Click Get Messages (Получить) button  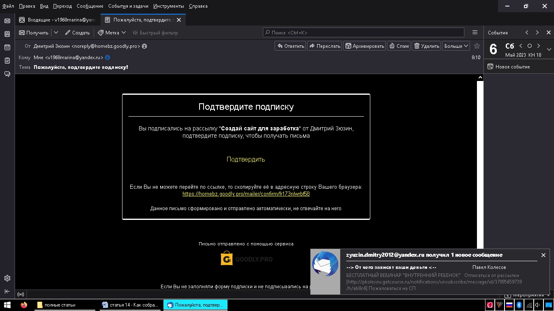(x=34, y=33)
